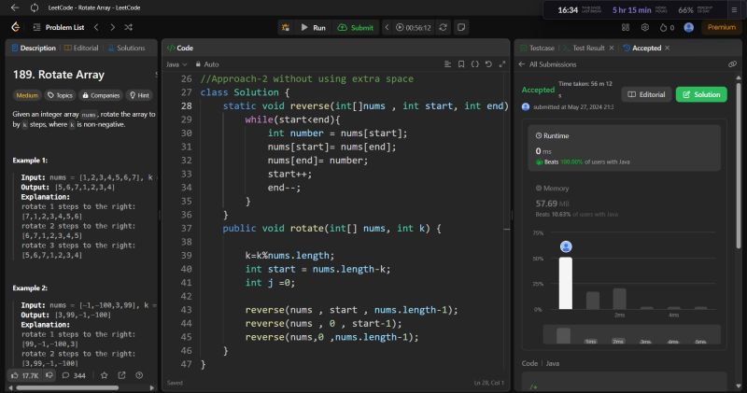Click the Accepted status text
Viewport: 747px width, 393px height.
coord(538,90)
